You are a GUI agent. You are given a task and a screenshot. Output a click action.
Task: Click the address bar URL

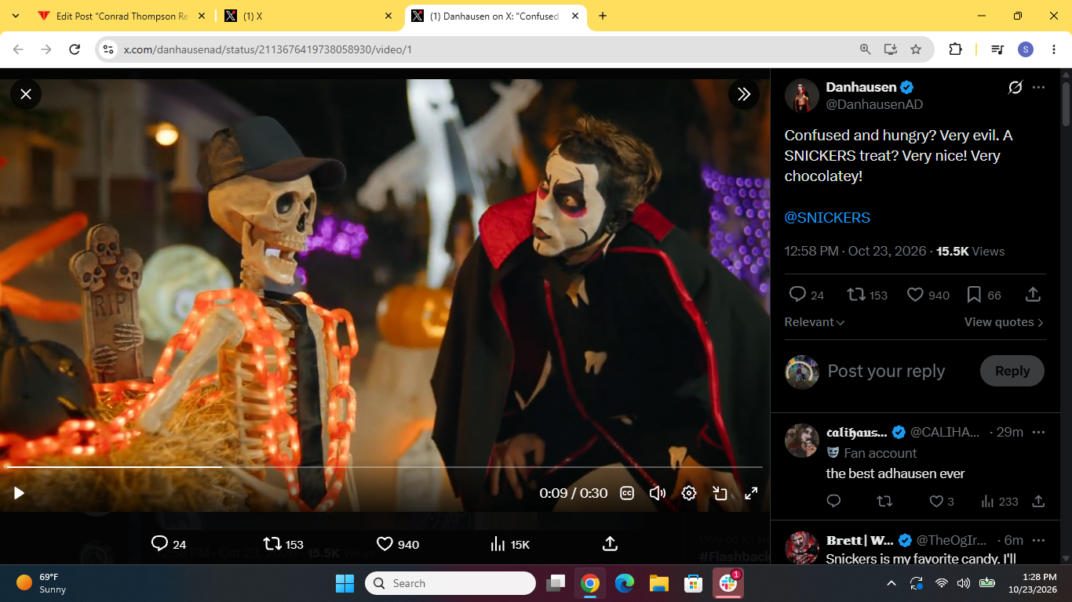pyautogui.click(x=268, y=49)
